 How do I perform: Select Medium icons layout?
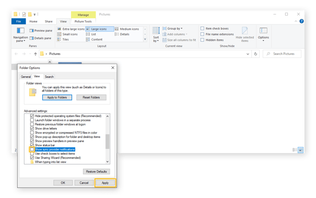point(127,29)
